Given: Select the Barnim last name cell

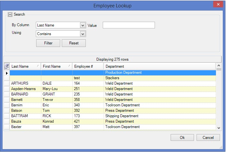Looking at the screenshot, I should point(25,105).
